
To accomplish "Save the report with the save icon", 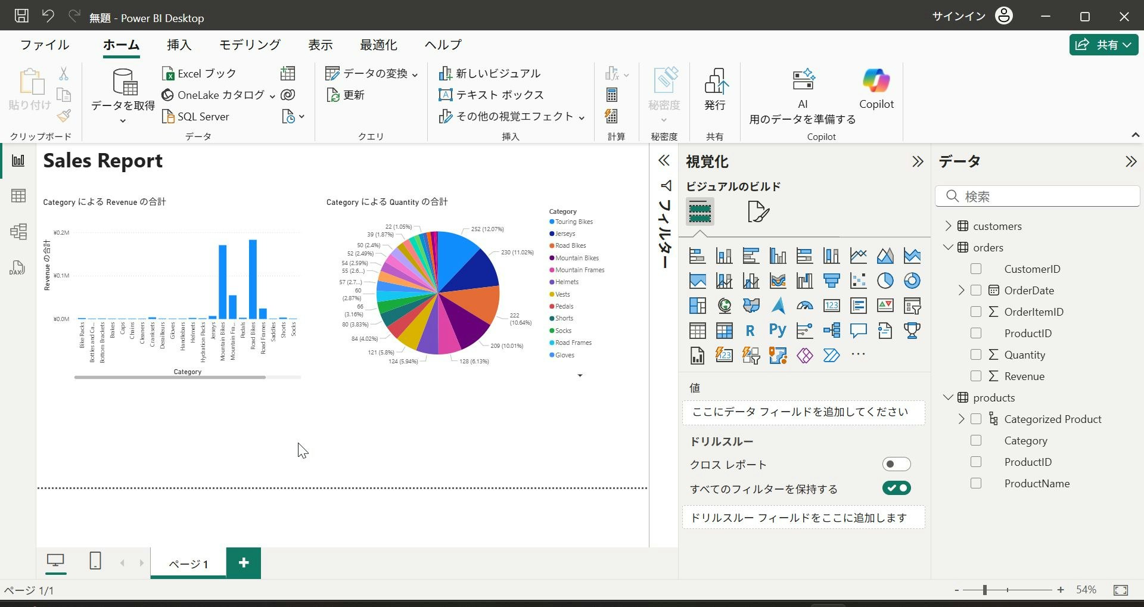I will point(21,16).
